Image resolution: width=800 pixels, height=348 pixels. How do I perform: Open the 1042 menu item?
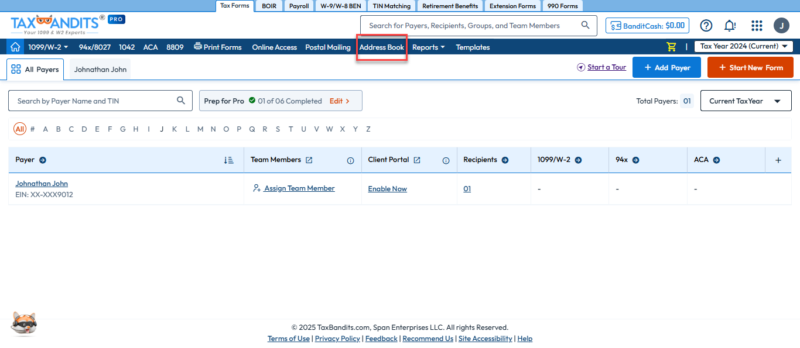127,47
